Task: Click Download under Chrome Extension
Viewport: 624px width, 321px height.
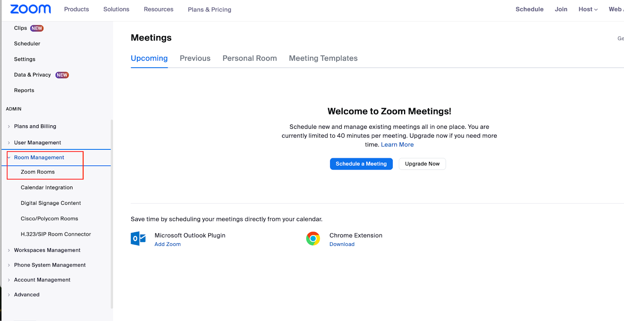Action: 342,244
